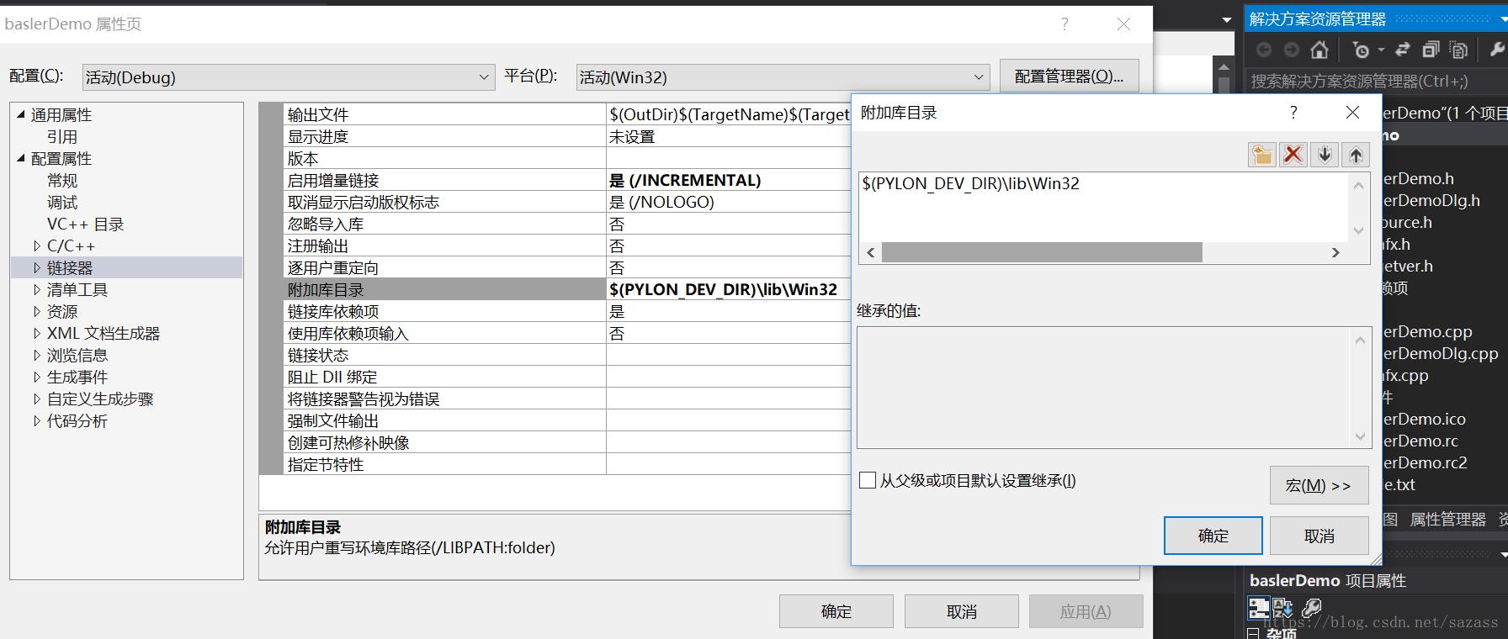The height and width of the screenshot is (639, 1508).
Task: Click the red X delete line icon
Action: (x=1293, y=155)
